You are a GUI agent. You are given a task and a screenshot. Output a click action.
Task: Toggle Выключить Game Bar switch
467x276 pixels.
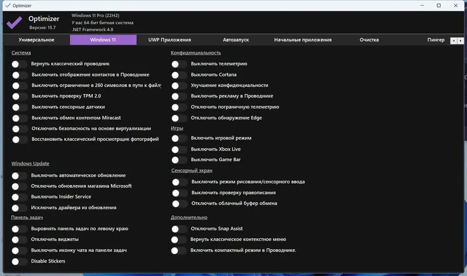179,160
